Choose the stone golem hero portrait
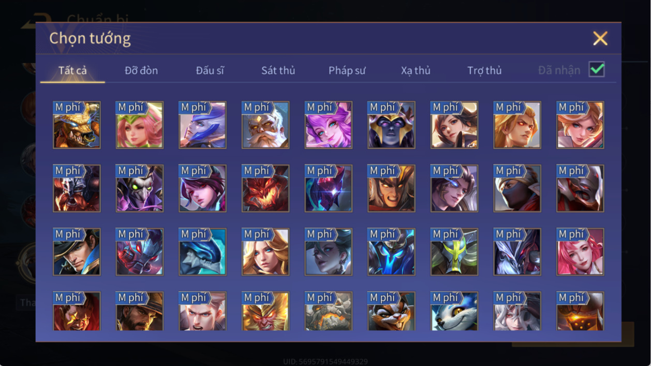The image size is (651, 366). tap(328, 311)
